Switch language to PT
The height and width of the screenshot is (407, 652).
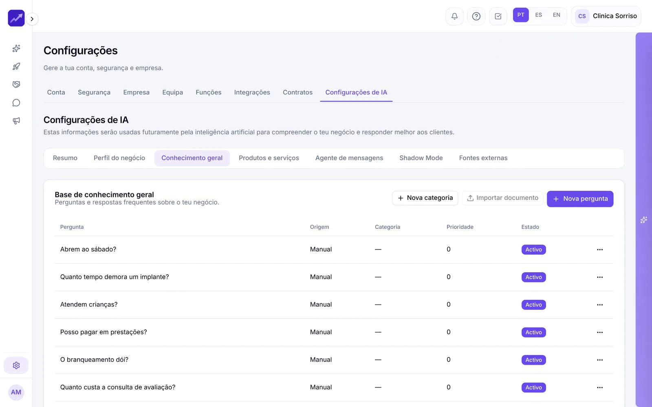point(521,15)
